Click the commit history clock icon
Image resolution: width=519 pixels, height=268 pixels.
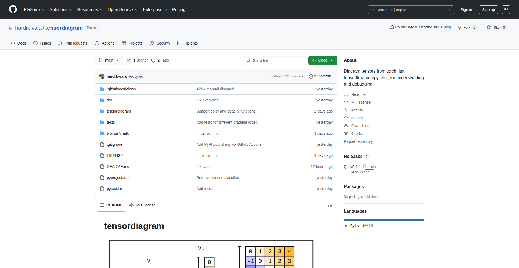311,76
